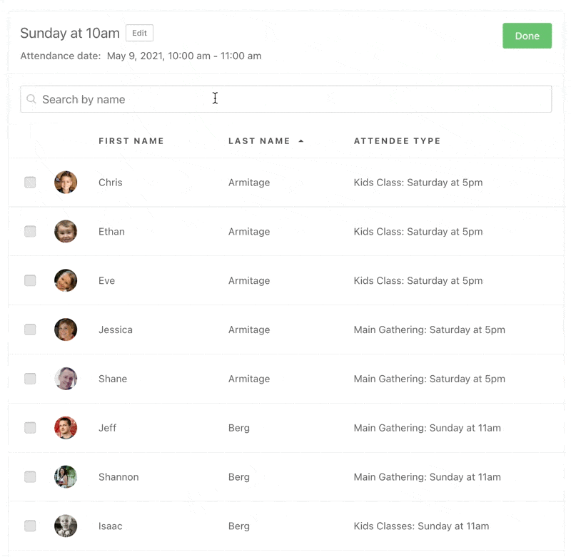Select Shannon Berg's avatar
Screen dimensions: 571x557
[x=66, y=477]
